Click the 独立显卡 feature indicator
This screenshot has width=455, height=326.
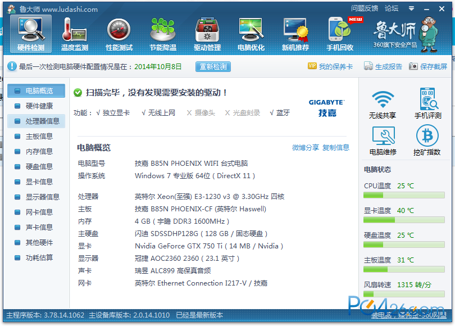[x=113, y=112]
